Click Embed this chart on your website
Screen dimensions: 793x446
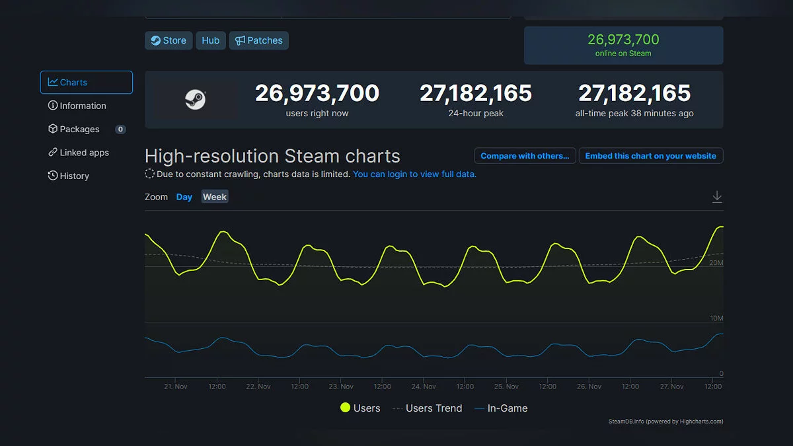tap(650, 156)
